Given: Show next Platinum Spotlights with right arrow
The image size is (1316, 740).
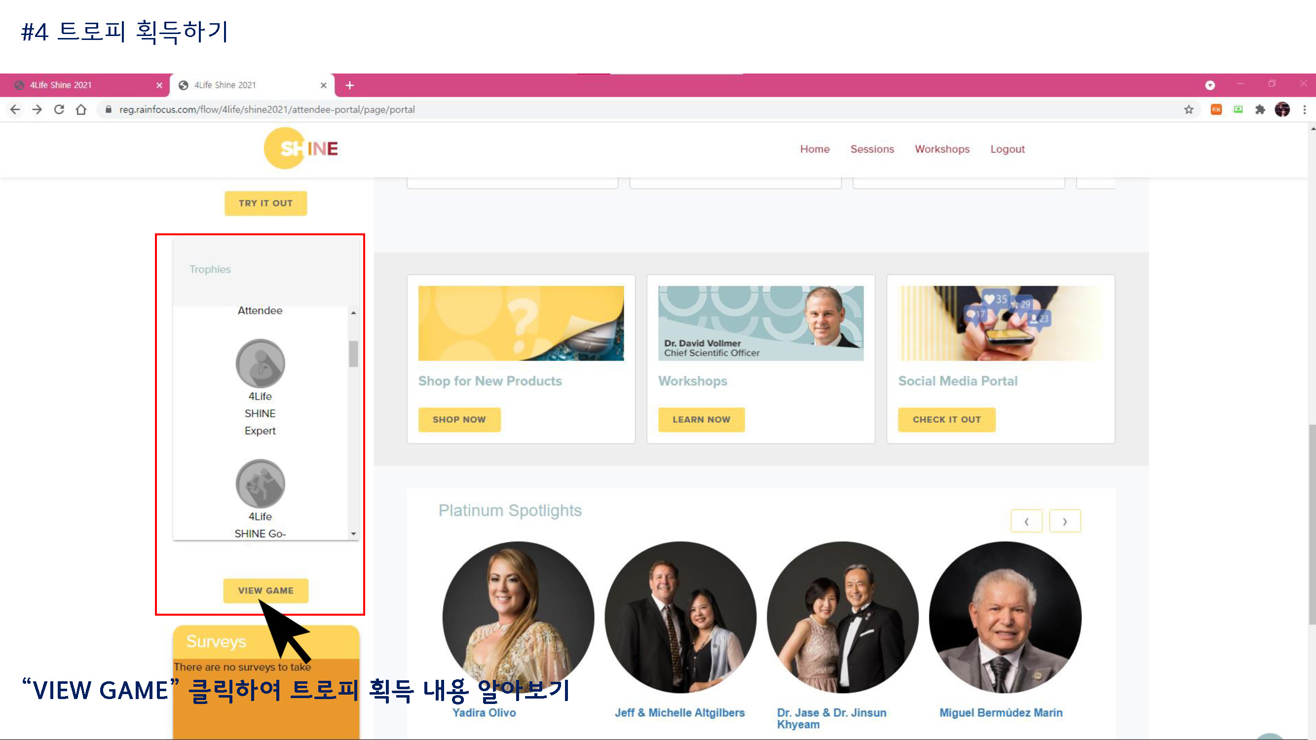Looking at the screenshot, I should point(1065,521).
